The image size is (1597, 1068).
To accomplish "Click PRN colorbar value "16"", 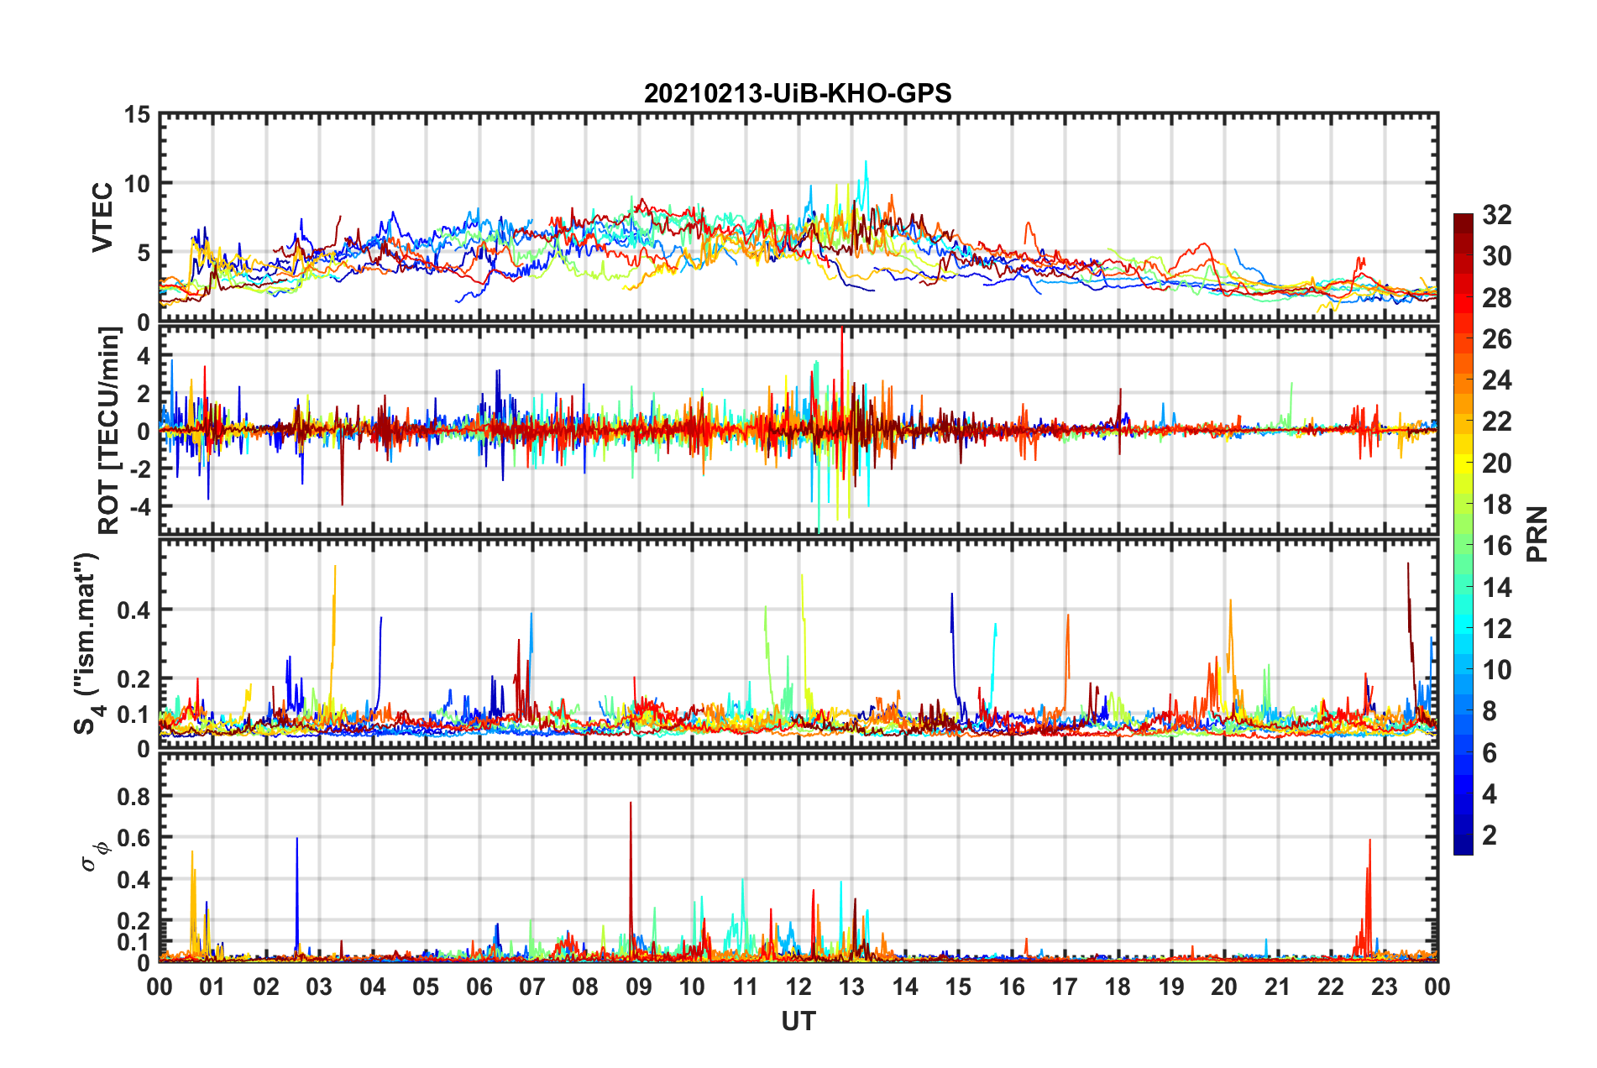I will 1497,546.
